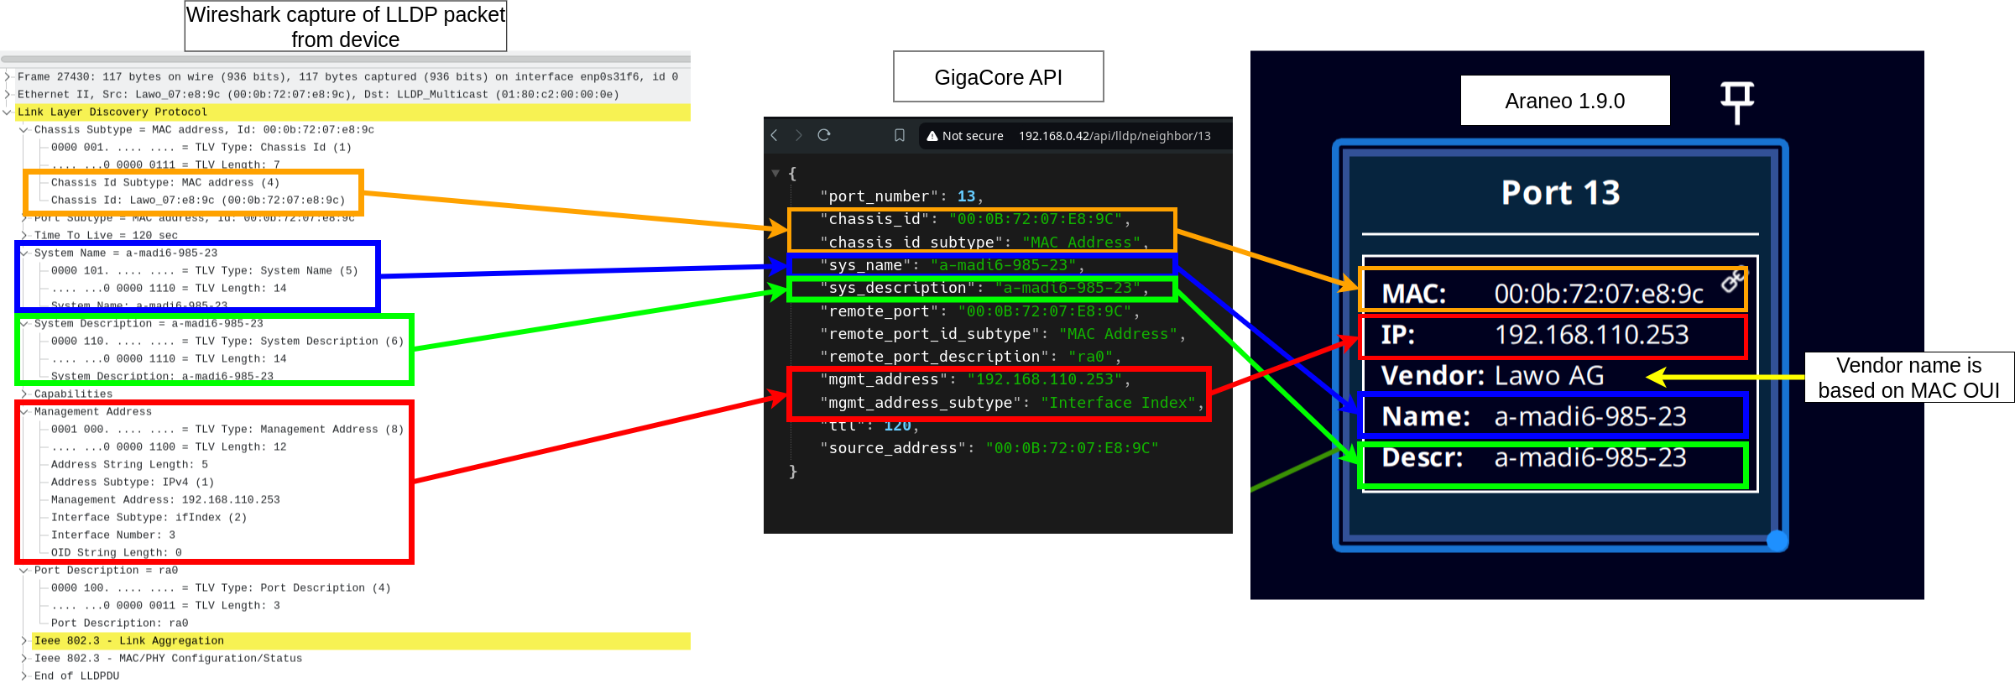Click the browser back arrow
Screen dimensions: 2015x694
(x=774, y=135)
